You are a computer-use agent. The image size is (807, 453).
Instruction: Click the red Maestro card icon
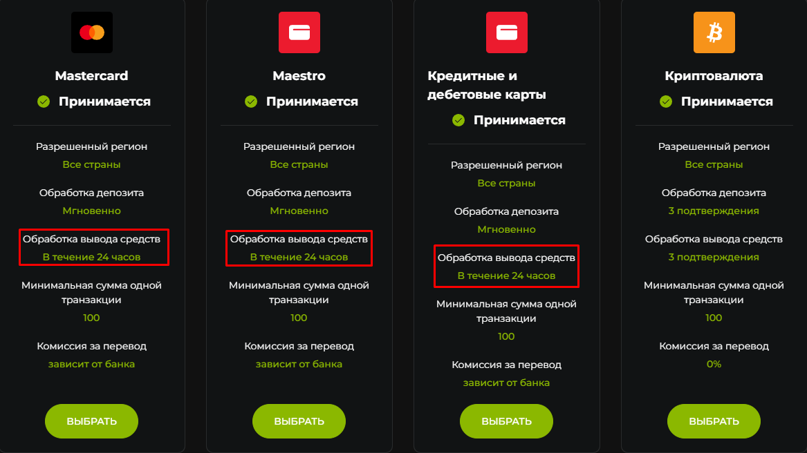(299, 32)
